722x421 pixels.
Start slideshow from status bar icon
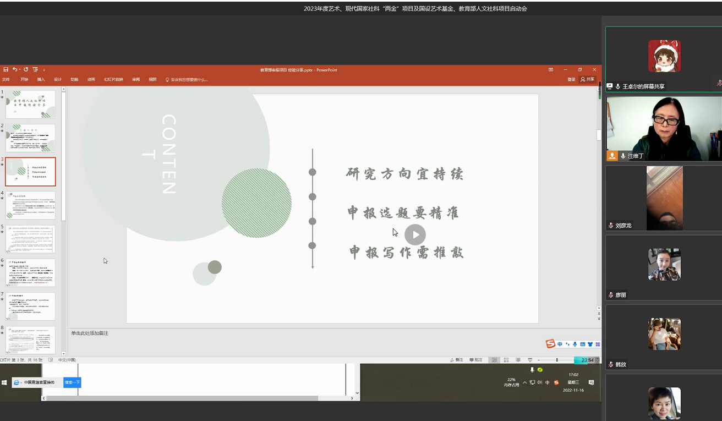click(x=530, y=360)
